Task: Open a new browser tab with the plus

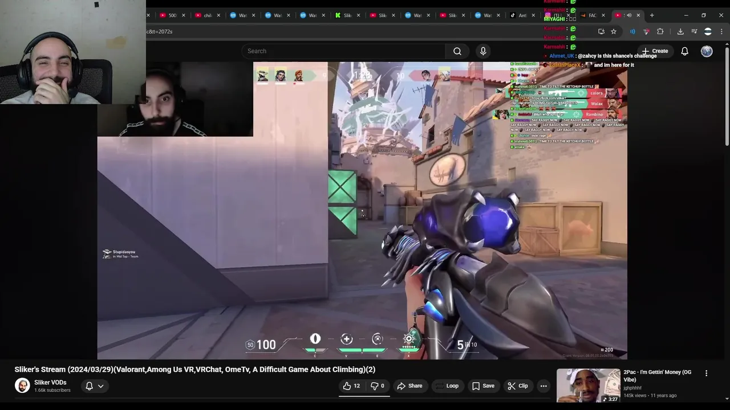Action: (x=652, y=15)
